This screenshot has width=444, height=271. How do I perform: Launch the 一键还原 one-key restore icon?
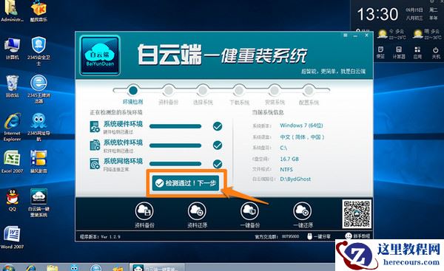302,210
